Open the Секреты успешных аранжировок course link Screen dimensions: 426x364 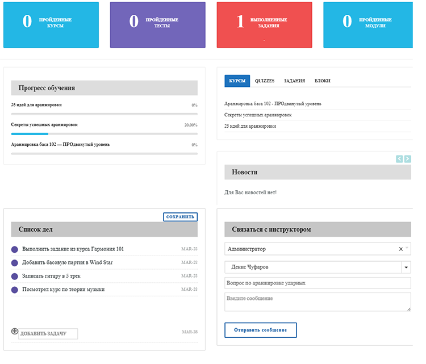coord(258,115)
